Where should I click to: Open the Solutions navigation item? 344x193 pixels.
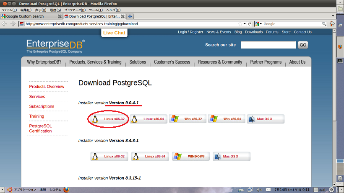[x=138, y=62]
